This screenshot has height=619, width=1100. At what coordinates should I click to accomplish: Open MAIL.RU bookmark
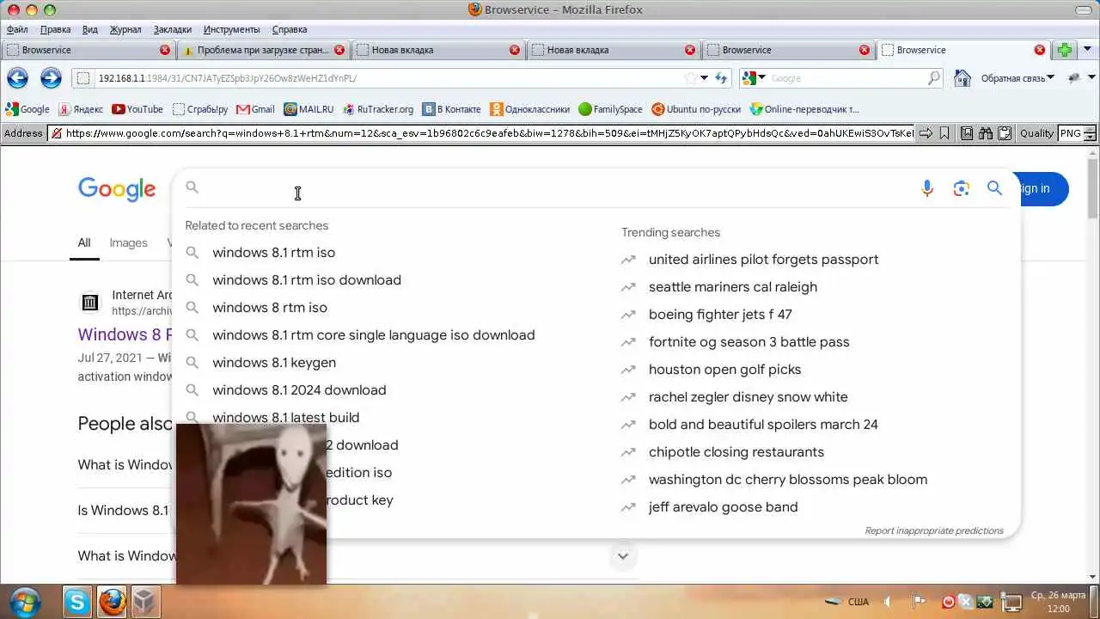point(309,109)
